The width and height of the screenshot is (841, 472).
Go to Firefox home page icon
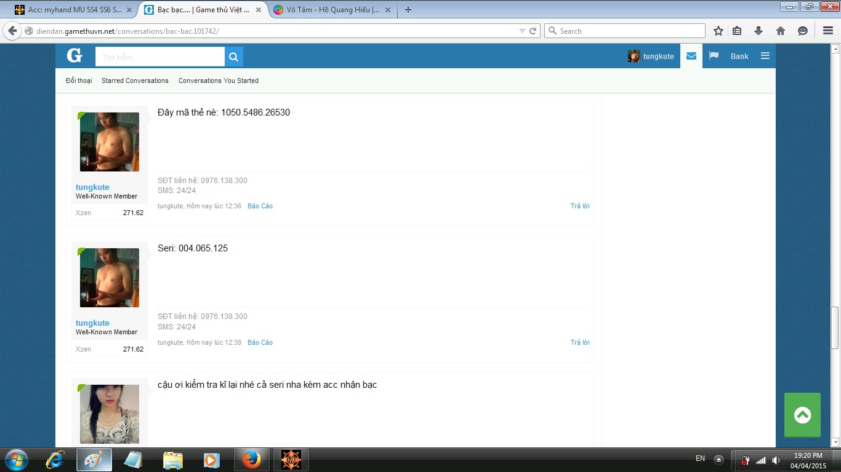point(781,31)
